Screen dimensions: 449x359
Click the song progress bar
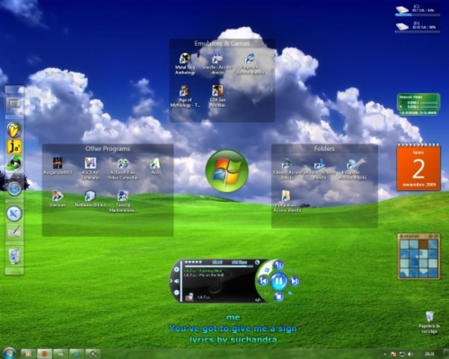point(219,266)
